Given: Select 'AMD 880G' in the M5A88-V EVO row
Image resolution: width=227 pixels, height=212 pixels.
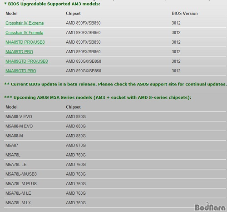Looking at the screenshot, I should (x=76, y=116).
